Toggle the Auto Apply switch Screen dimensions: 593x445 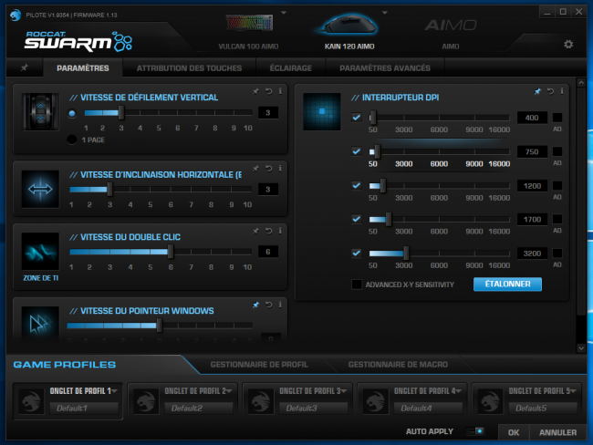point(475,431)
